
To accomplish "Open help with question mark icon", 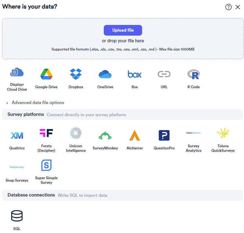I will tap(228, 7).
